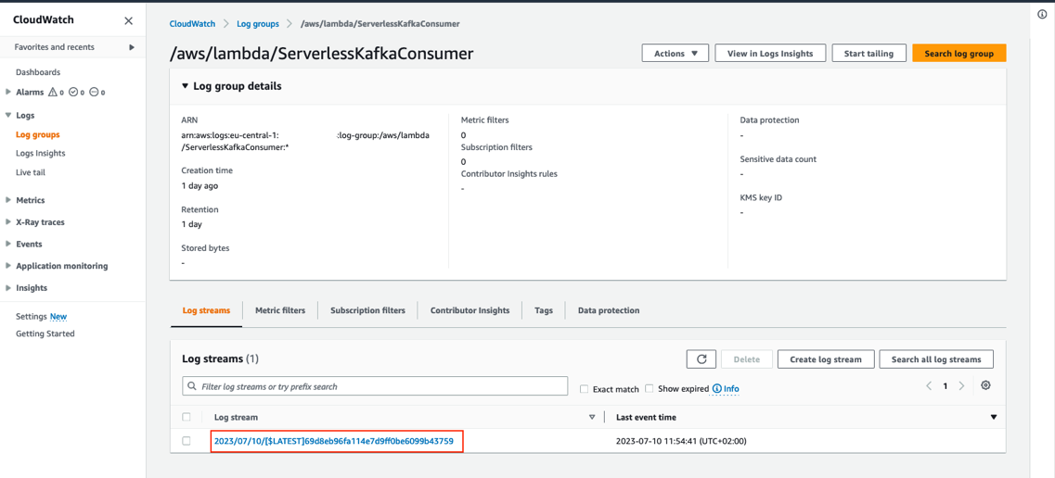Open Logs Insights in the sidebar

(x=41, y=153)
